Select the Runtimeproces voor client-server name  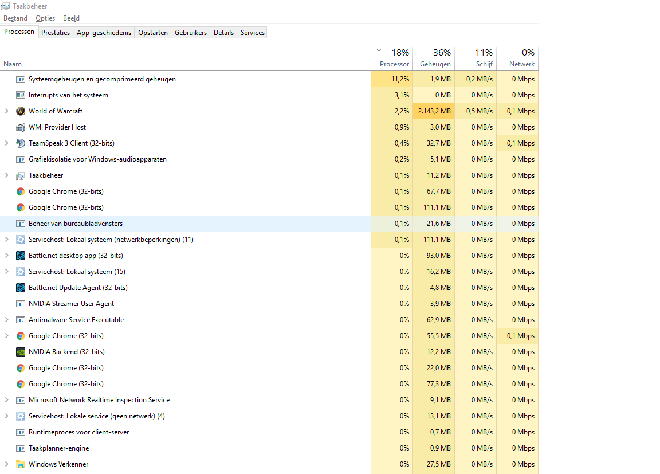pyautogui.click(x=78, y=432)
